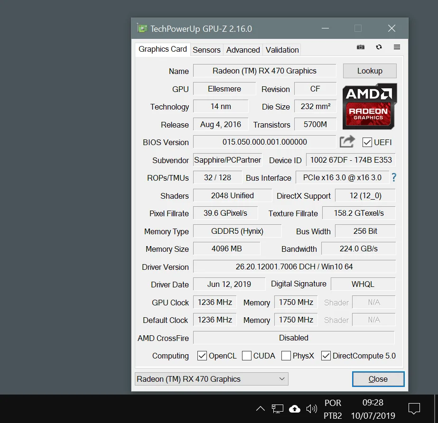Open the Validation tab

pyautogui.click(x=282, y=50)
